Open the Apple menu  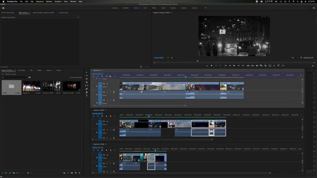tap(3, 1)
